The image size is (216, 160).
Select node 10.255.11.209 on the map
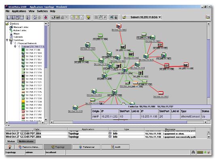pyautogui.click(x=104, y=75)
